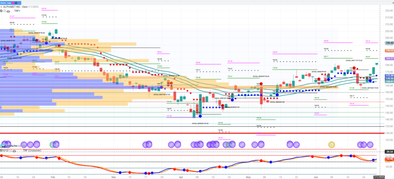Screen dimensions: 394x179
Task: Open the purple event marker just before the Apr label
Action: (x=179, y=145)
